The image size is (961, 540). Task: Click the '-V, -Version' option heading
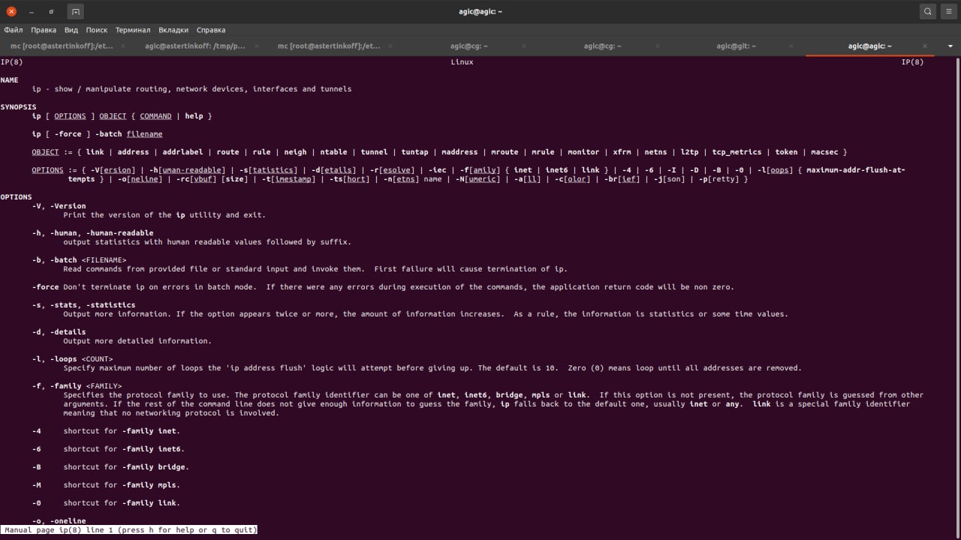(59, 206)
